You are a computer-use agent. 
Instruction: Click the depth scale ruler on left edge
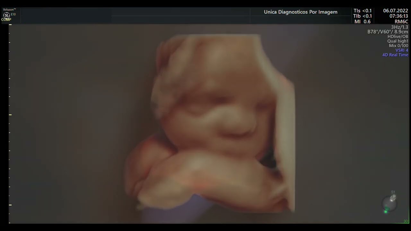coord(10,124)
